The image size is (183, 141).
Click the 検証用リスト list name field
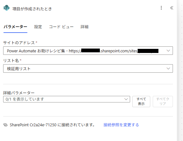click(88, 69)
